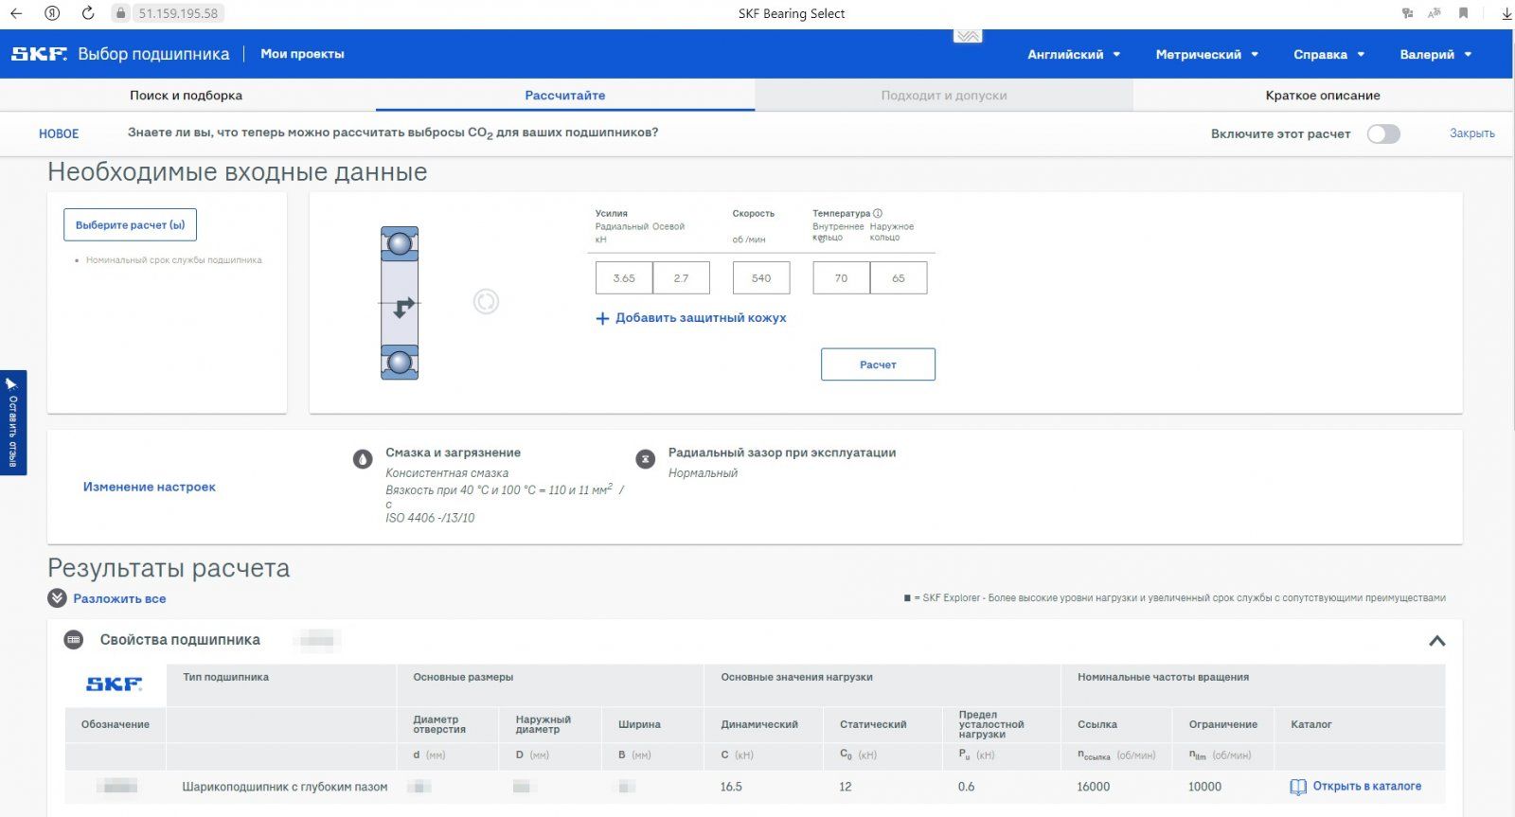
Task: Click the Выберите расчет(ы) button
Action: point(131,224)
